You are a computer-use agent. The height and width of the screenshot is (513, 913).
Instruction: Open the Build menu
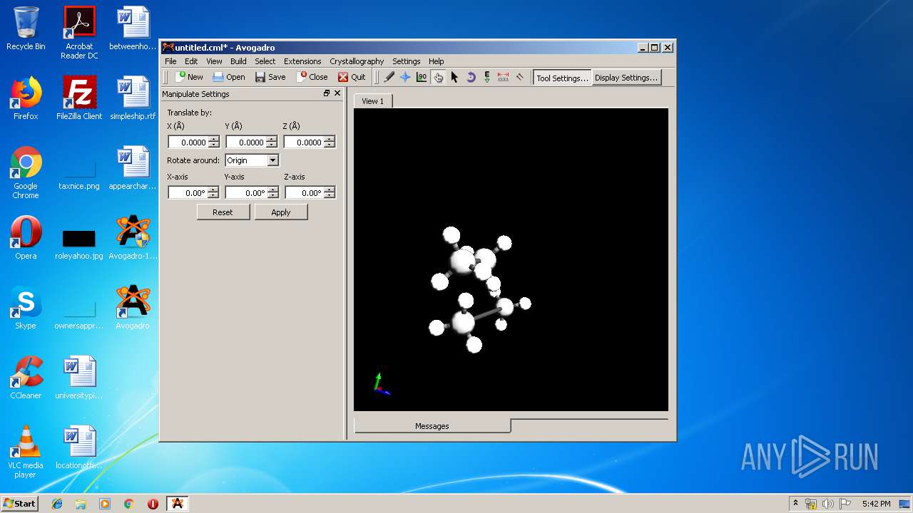coord(238,61)
